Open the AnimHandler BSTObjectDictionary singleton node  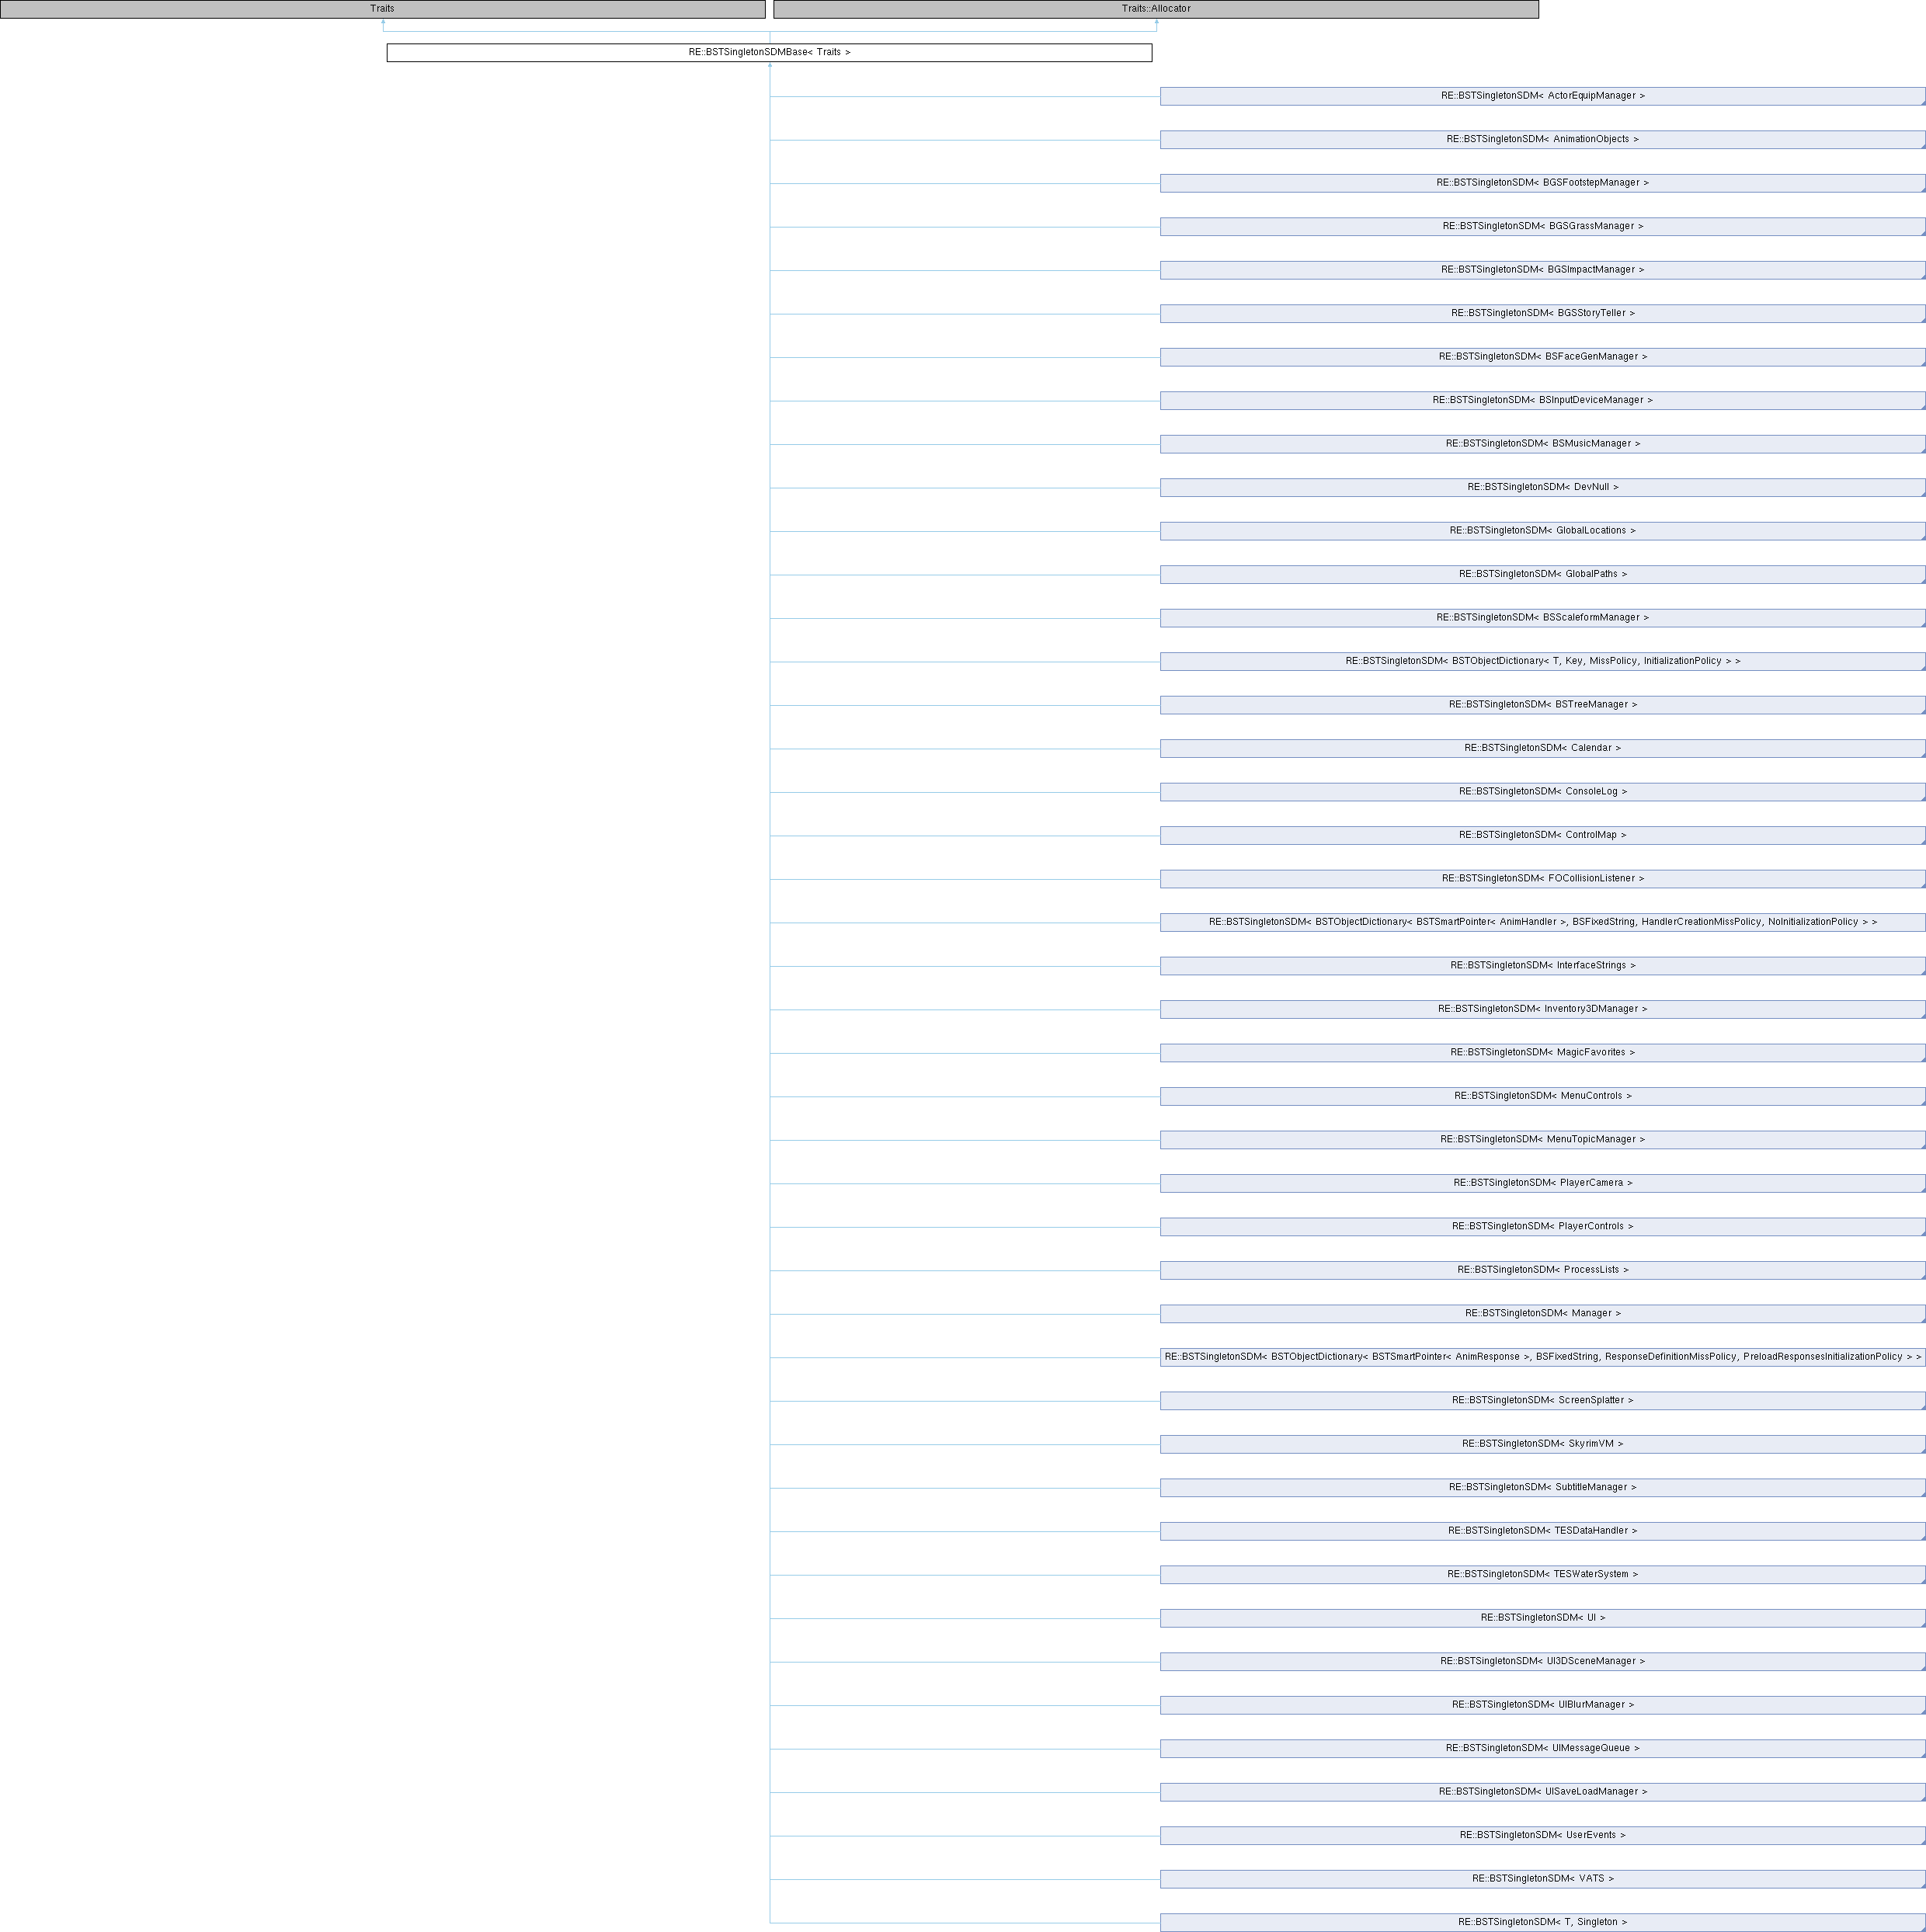[x=1542, y=922]
